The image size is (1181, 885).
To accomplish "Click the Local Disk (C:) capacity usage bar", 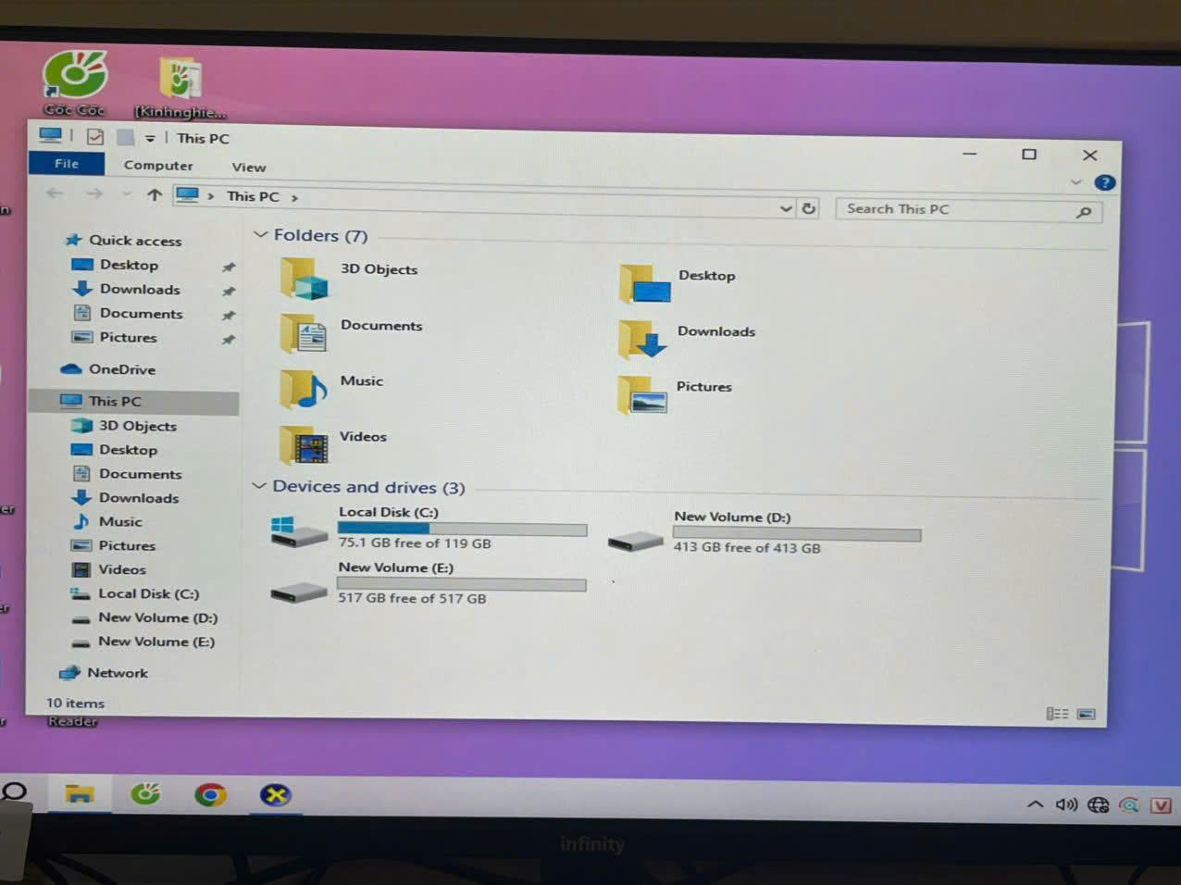I will (x=462, y=530).
